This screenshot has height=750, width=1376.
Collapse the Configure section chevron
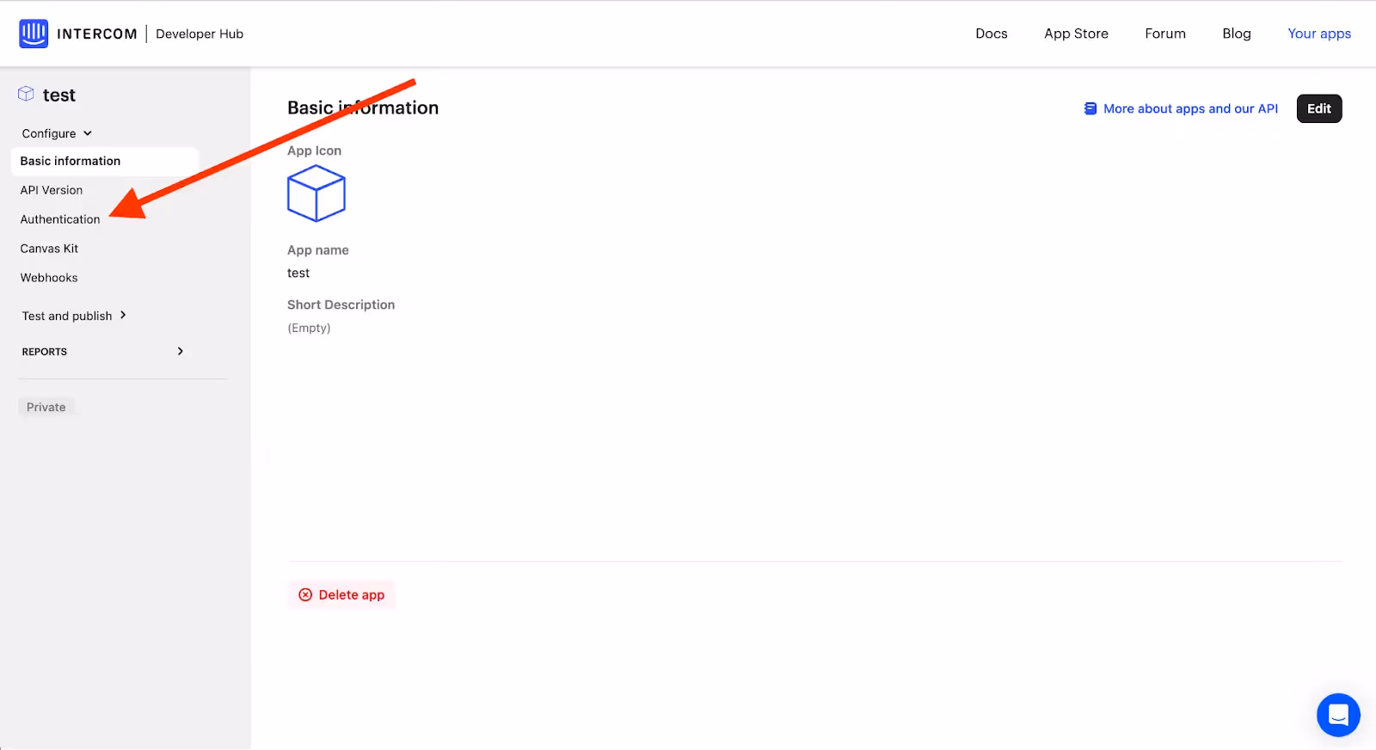(x=88, y=133)
